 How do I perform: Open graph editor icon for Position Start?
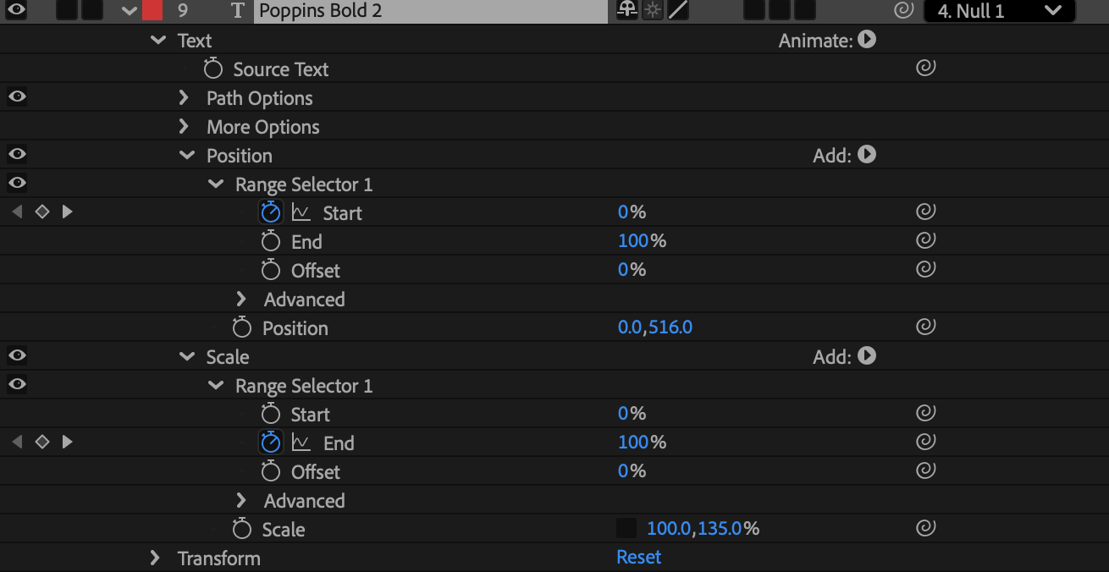[301, 212]
